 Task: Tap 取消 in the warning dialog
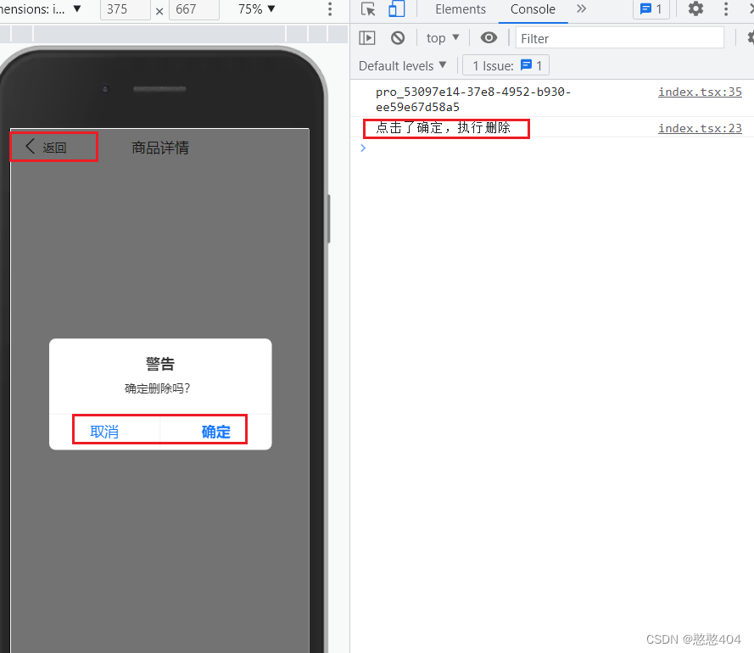click(104, 432)
